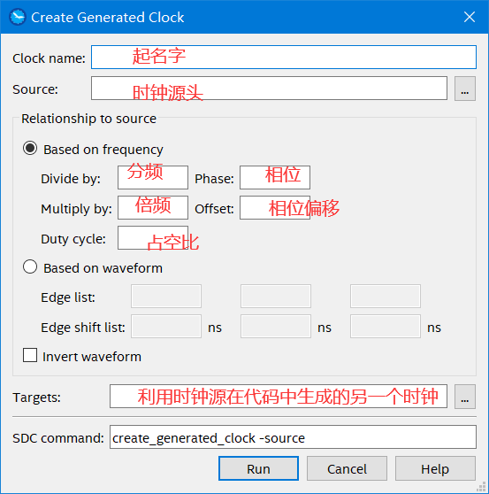Click the Phase field
Image resolution: width=489 pixels, height=494 pixels.
[275, 177]
